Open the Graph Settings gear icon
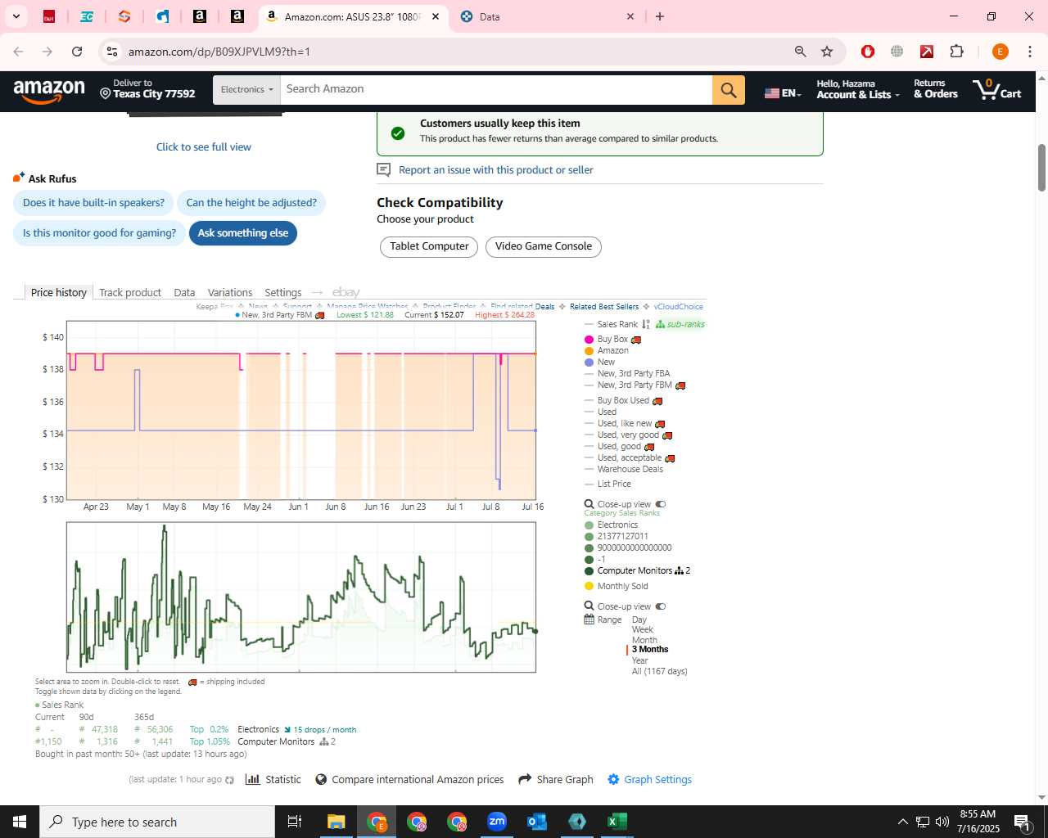Viewport: 1048px width, 838px height. tap(613, 779)
